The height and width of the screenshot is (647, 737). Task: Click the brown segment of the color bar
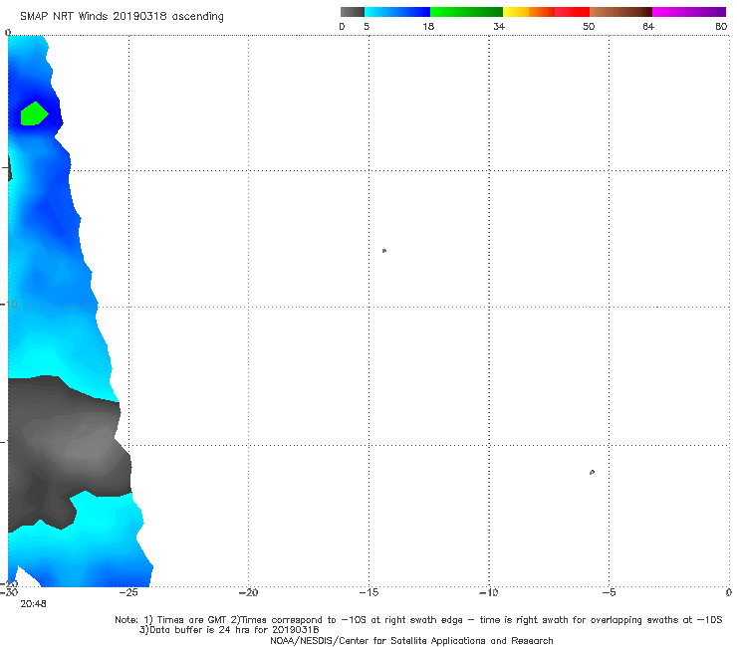620,12
